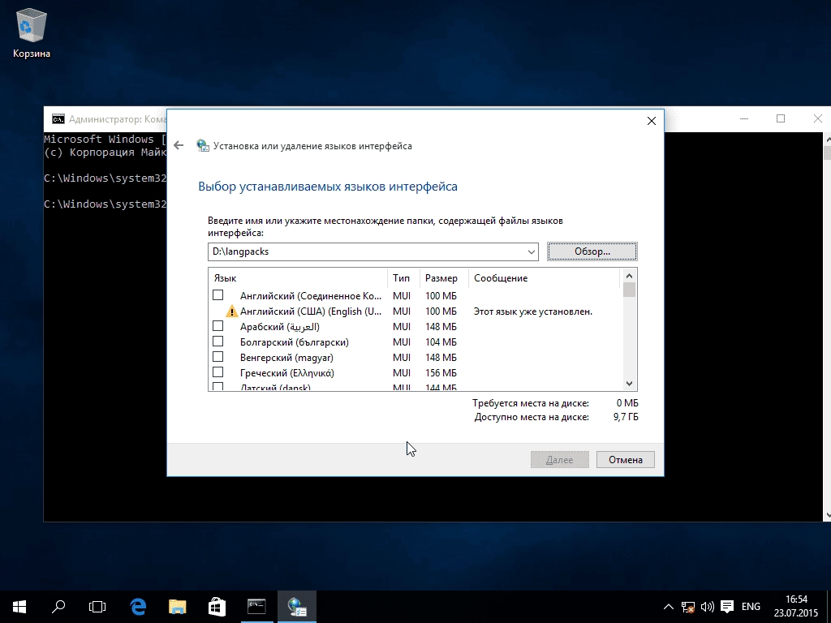Image resolution: width=831 pixels, height=623 pixels.
Task: Open the Recycle Bin (Корзина) desktop icon
Action: (x=32, y=32)
